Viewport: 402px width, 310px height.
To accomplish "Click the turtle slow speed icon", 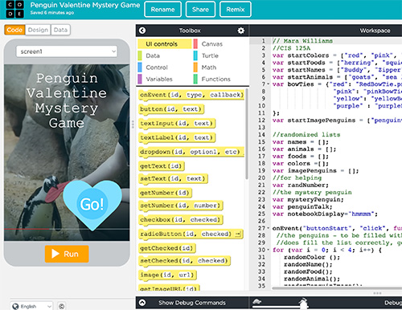I will (x=257, y=302).
